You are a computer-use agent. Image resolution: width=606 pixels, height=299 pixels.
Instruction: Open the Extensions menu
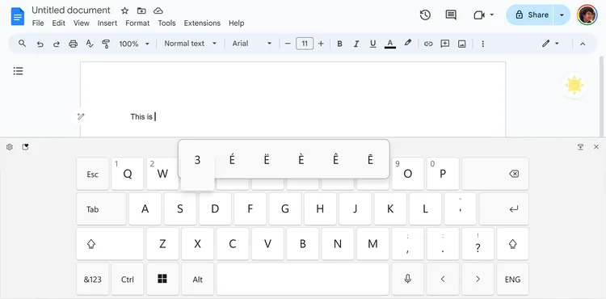pos(202,23)
